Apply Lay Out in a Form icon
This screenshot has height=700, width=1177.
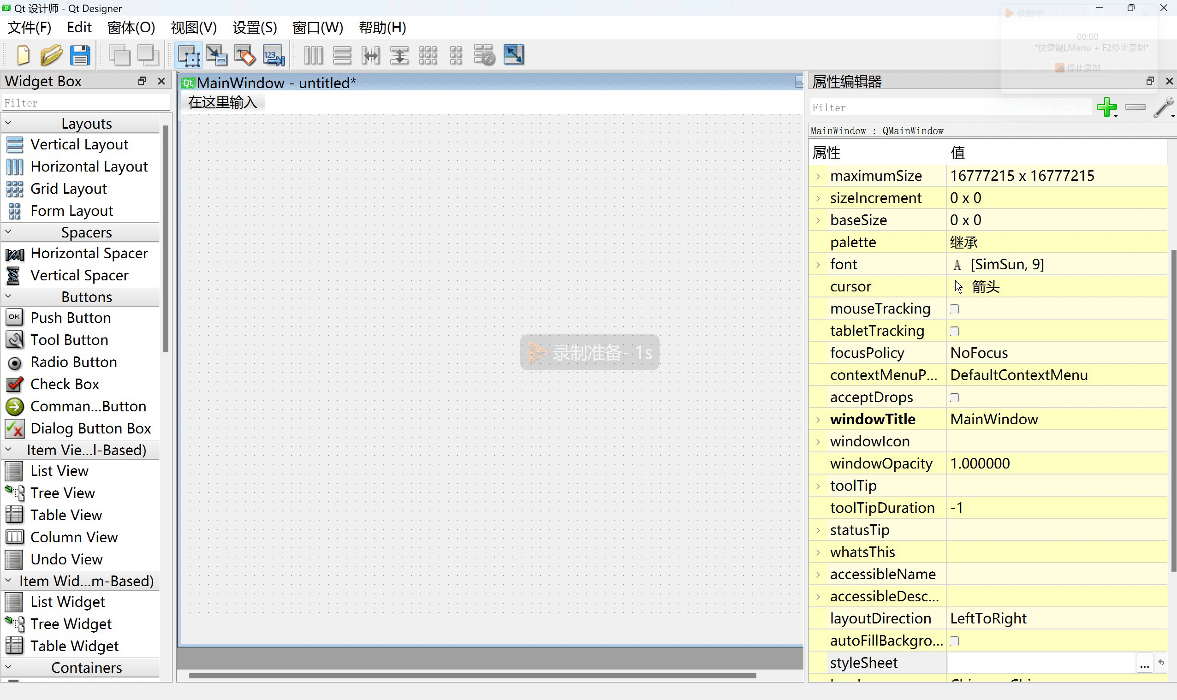456,55
